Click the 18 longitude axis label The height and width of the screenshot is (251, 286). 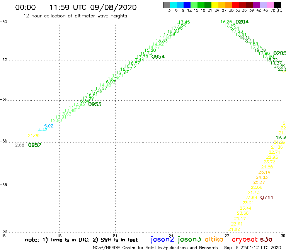[x=59, y=236]
